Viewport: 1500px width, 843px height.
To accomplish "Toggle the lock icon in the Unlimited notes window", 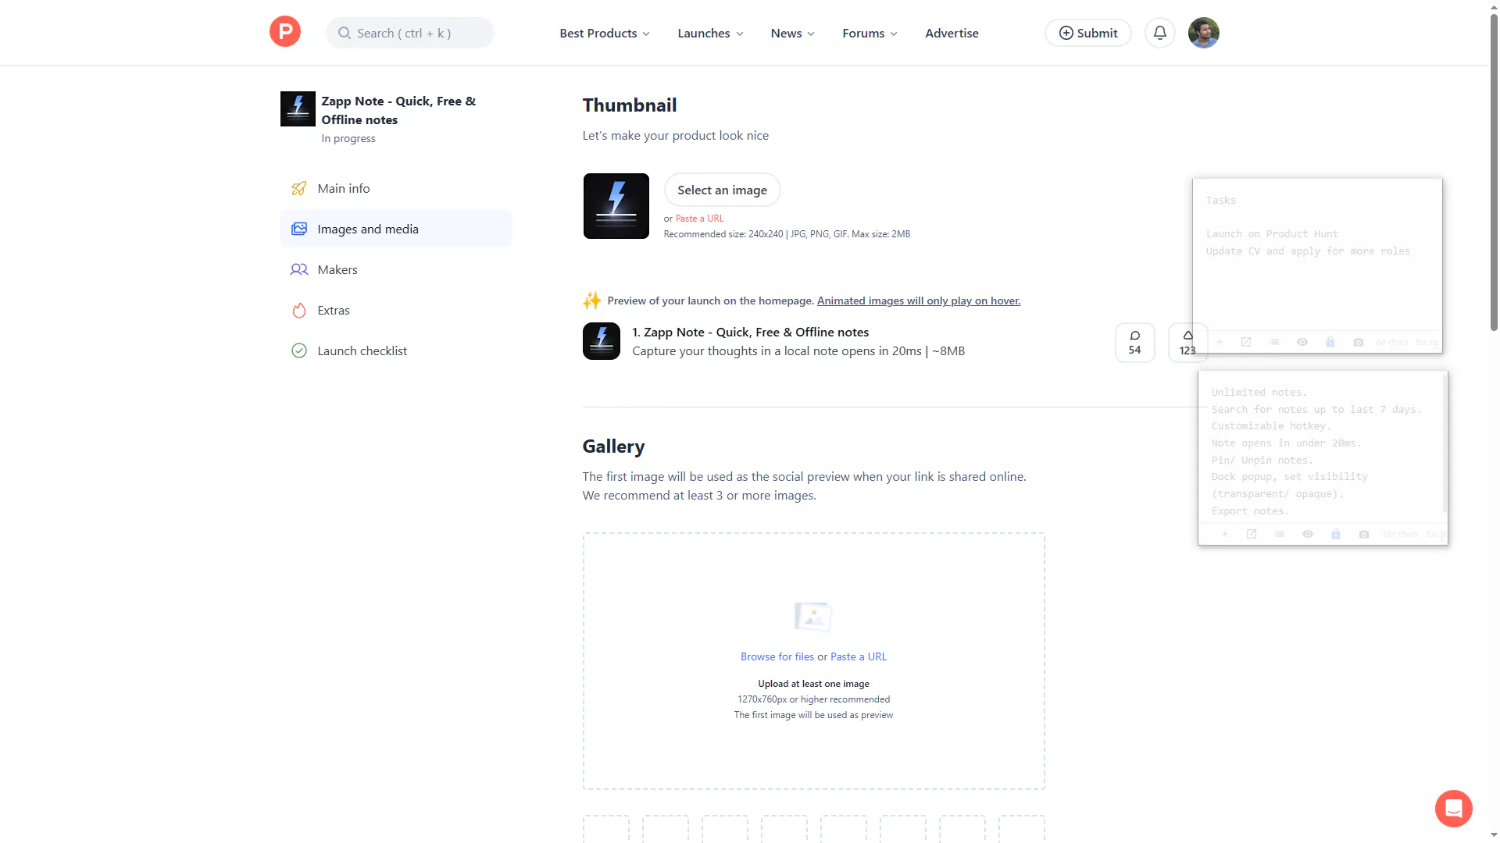I will (x=1336, y=535).
